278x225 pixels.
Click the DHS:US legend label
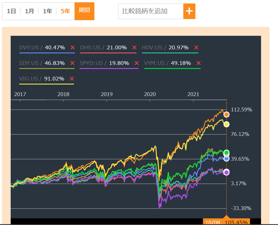(90, 48)
